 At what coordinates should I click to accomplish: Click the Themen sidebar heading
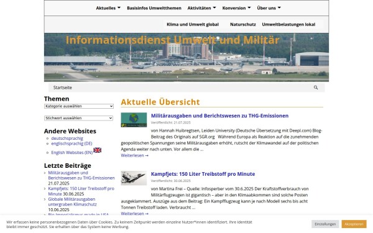57,99
